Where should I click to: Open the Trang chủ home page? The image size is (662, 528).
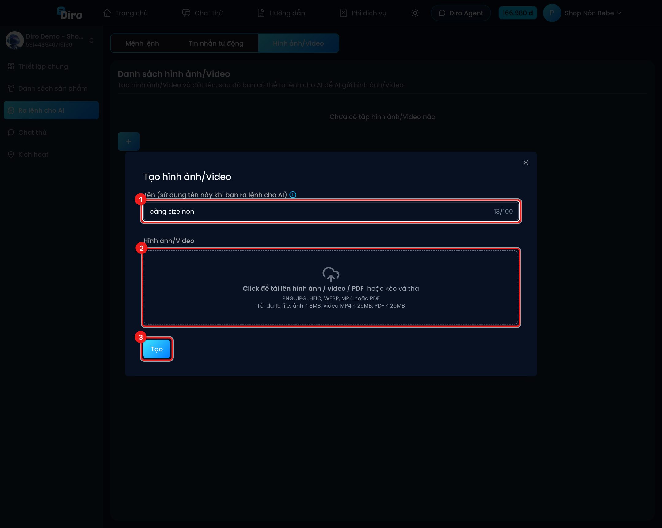tap(126, 13)
